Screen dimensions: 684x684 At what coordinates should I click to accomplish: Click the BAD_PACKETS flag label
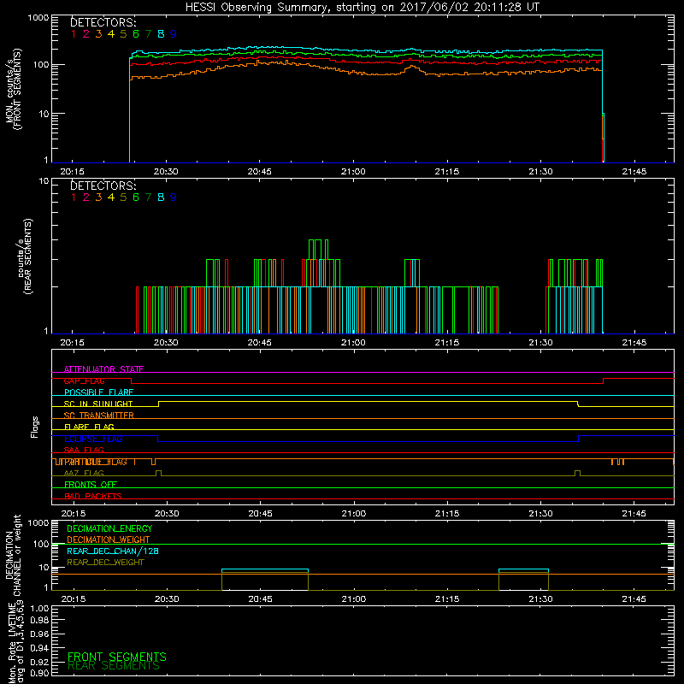tap(93, 496)
